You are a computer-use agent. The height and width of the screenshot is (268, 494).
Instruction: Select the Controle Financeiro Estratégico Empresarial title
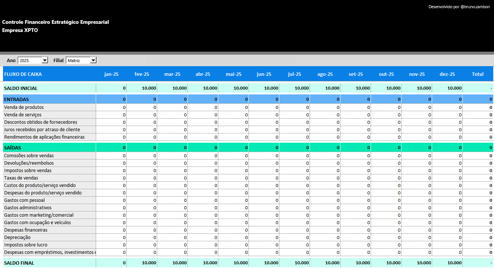[x=56, y=22]
